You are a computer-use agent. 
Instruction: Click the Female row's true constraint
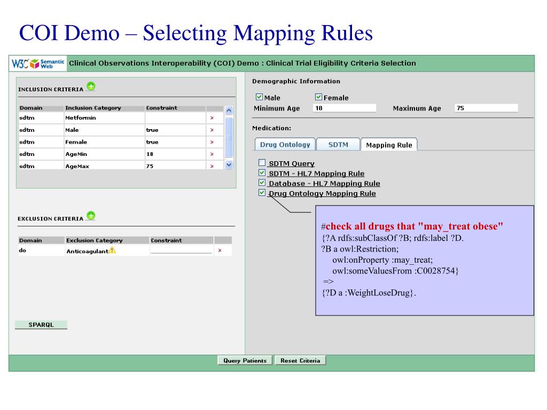click(x=152, y=142)
